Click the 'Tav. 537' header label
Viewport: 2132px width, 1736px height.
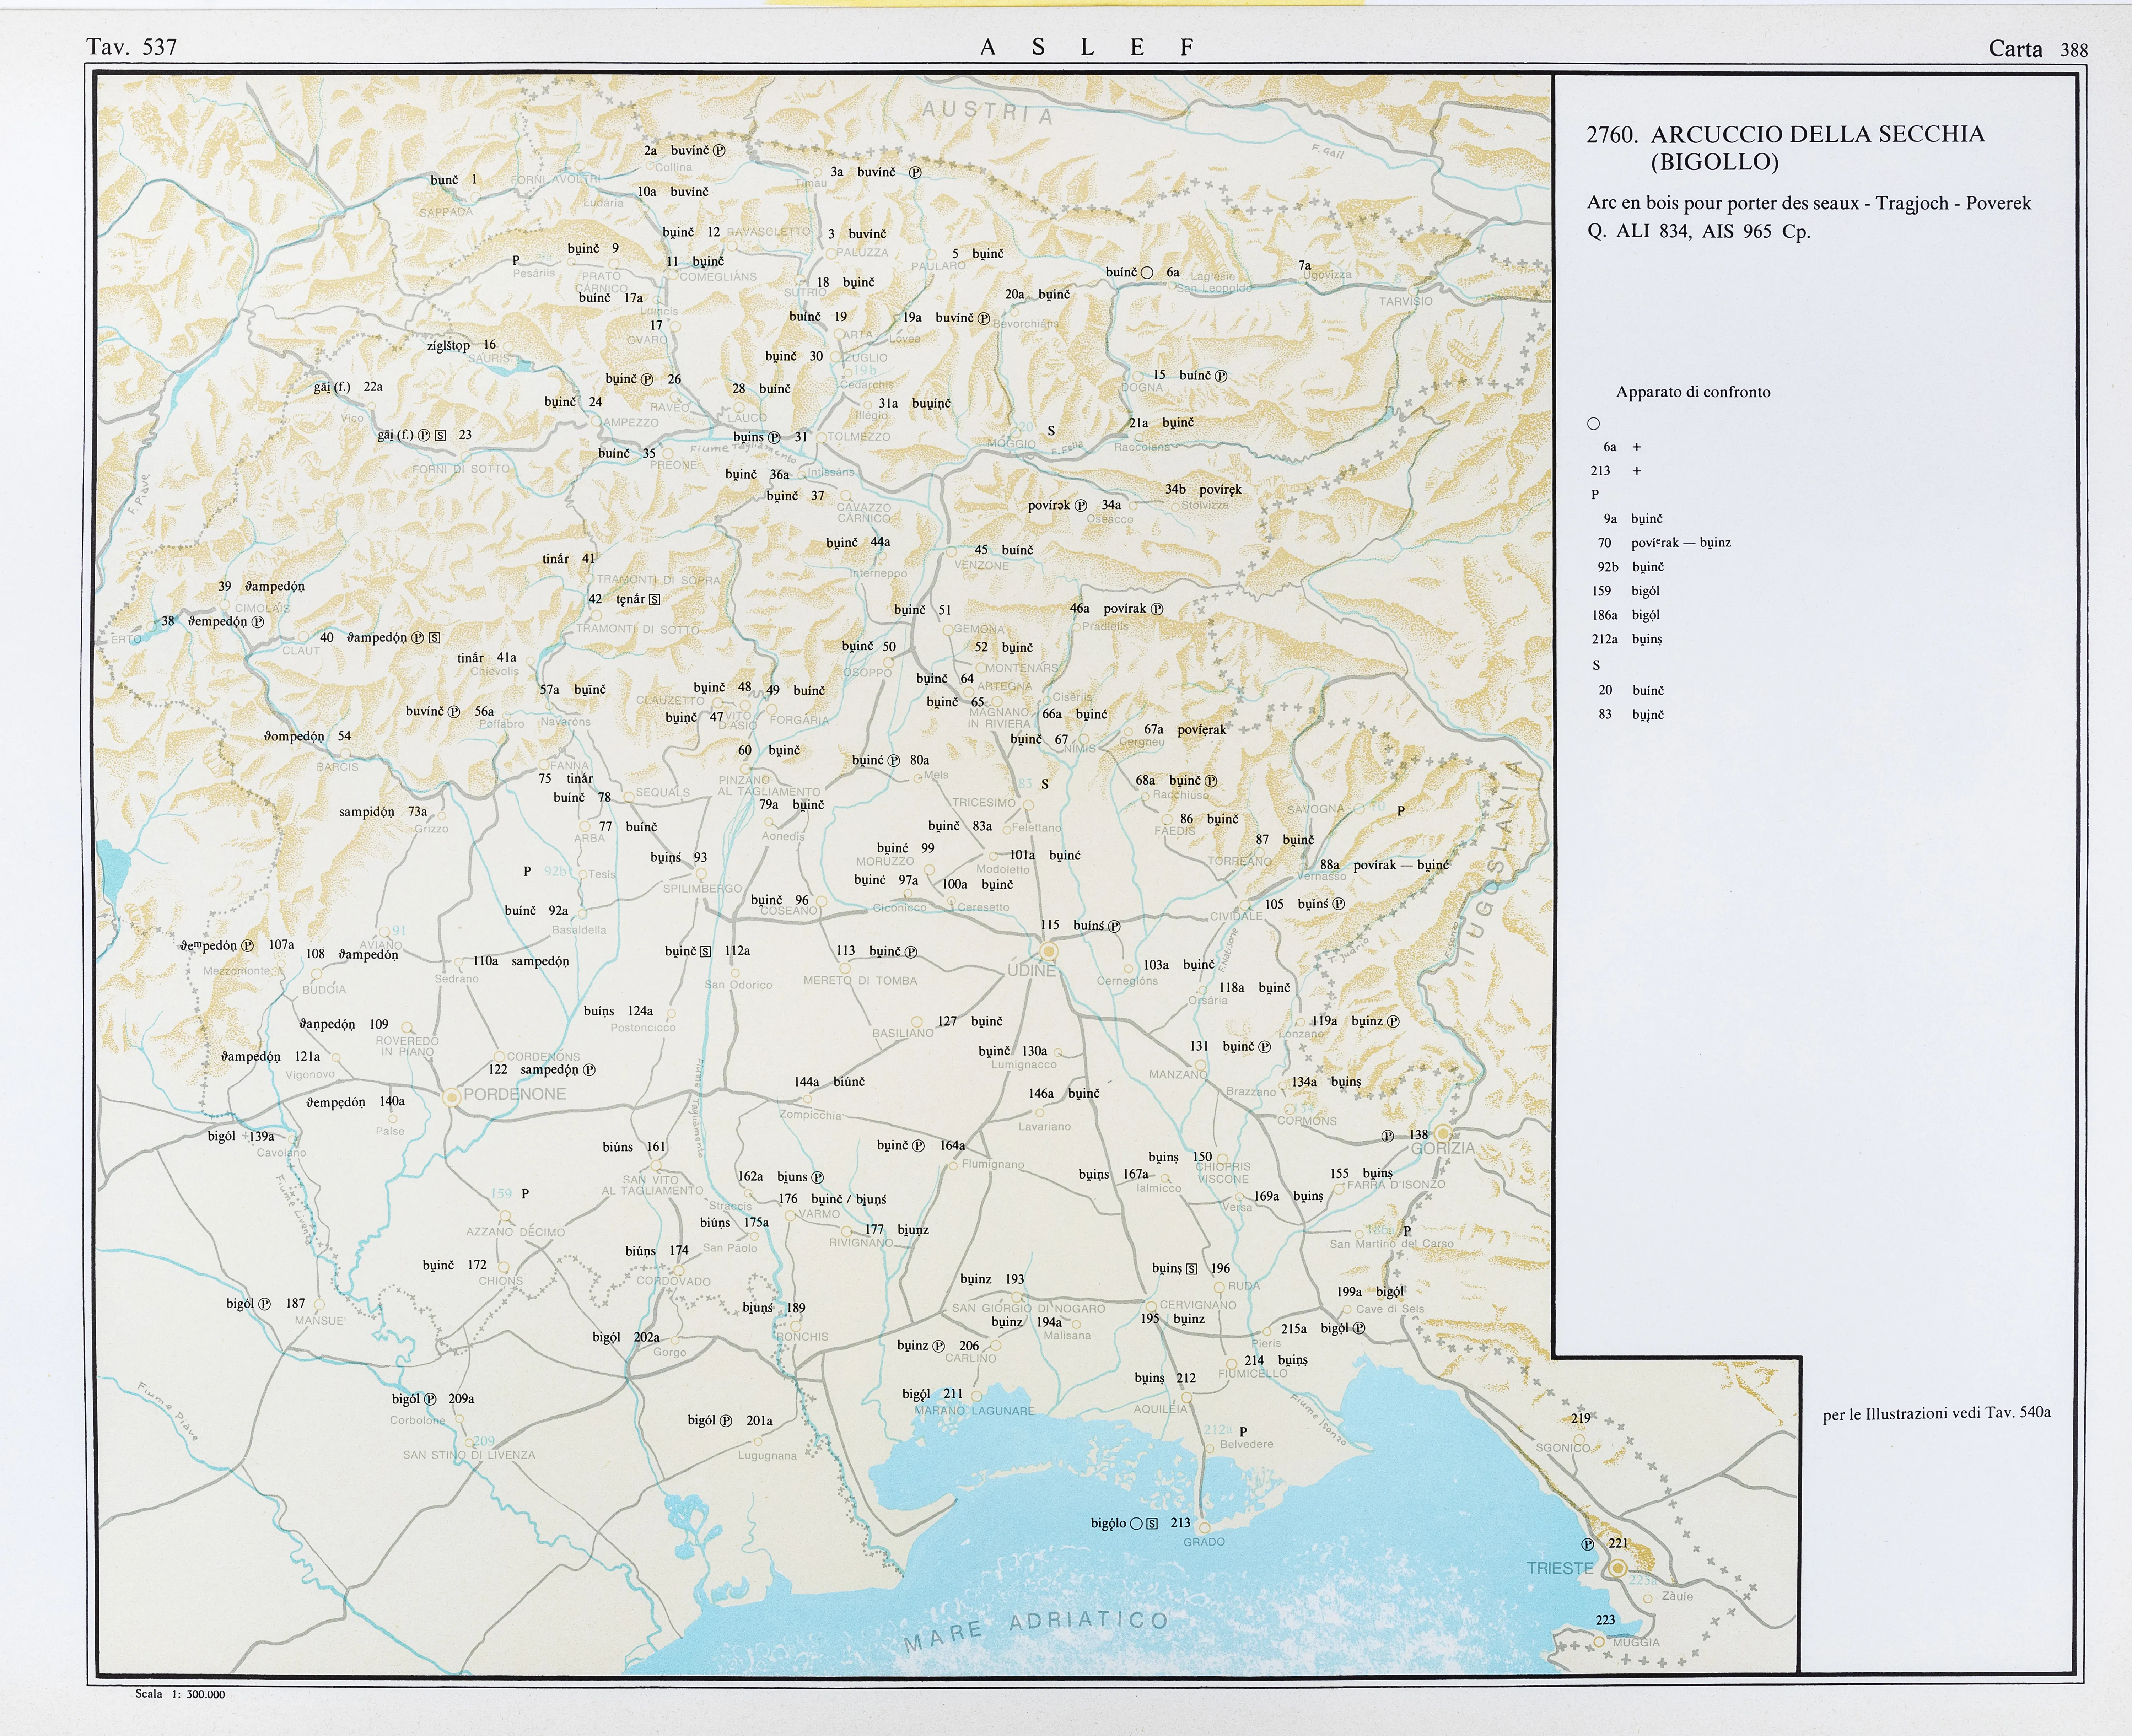(x=131, y=47)
